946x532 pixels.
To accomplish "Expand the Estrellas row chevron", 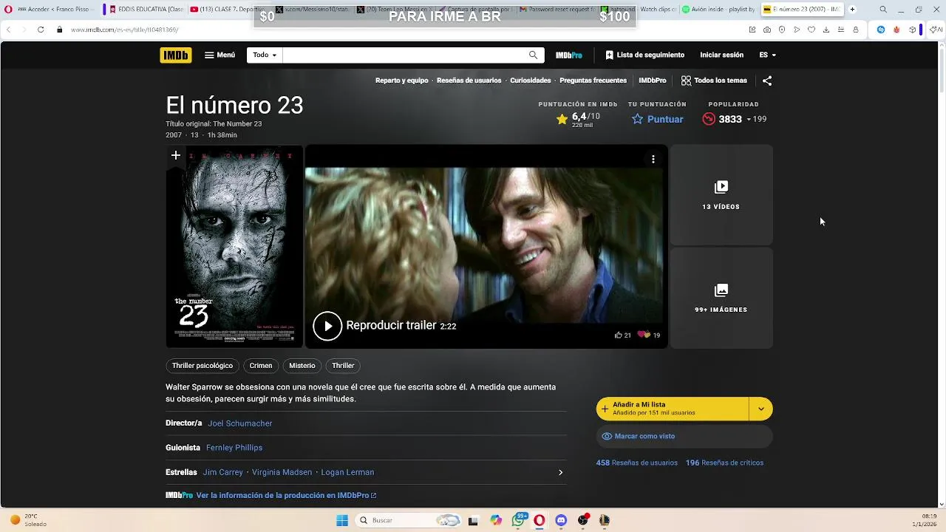I will tap(560, 472).
